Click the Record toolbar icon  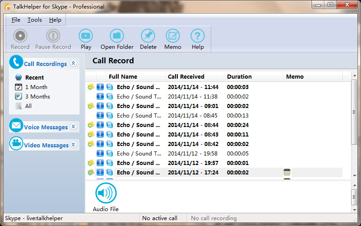[20, 36]
